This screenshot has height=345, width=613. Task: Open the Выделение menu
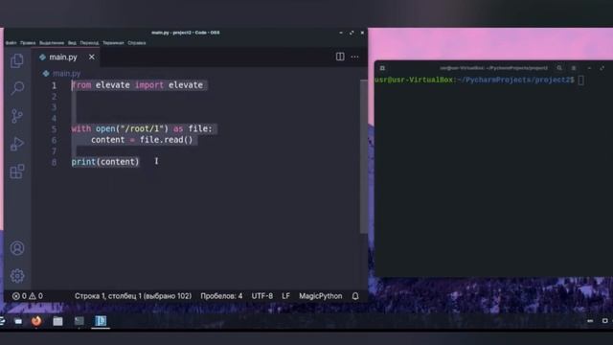[x=52, y=42]
